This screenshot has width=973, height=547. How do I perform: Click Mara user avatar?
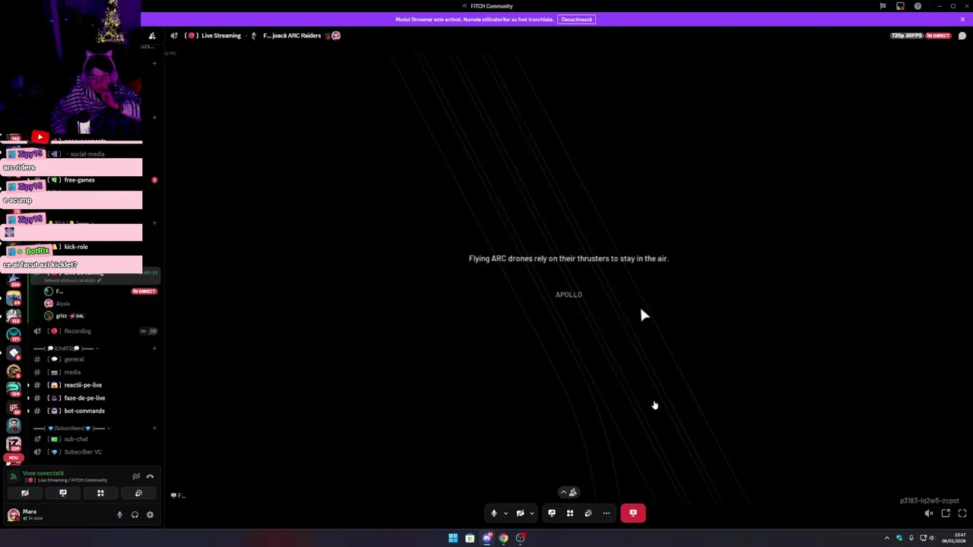pos(13,515)
